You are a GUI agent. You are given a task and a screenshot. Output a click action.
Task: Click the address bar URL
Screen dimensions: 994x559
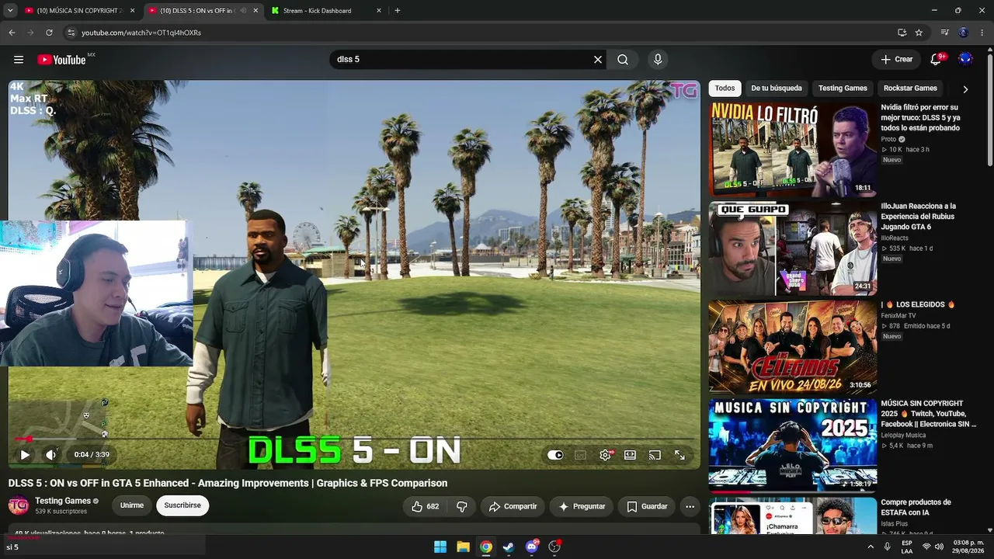click(141, 33)
